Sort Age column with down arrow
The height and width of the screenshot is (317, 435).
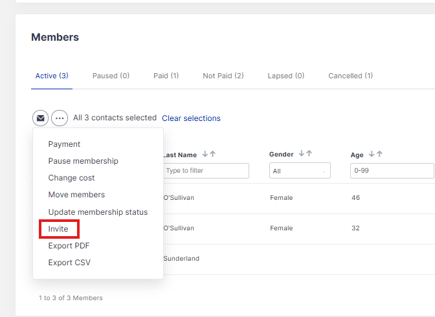pyautogui.click(x=372, y=154)
